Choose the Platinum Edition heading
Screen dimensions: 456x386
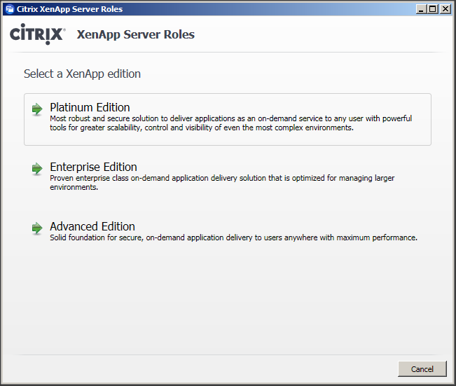pyautogui.click(x=90, y=107)
